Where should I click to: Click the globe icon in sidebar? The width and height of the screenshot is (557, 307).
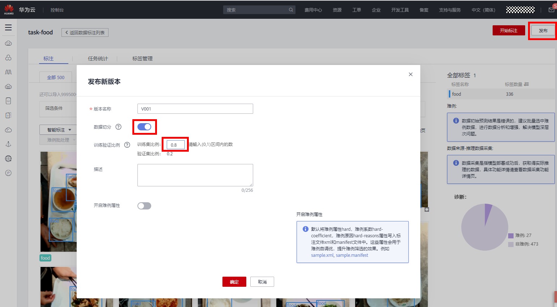pyautogui.click(x=8, y=159)
